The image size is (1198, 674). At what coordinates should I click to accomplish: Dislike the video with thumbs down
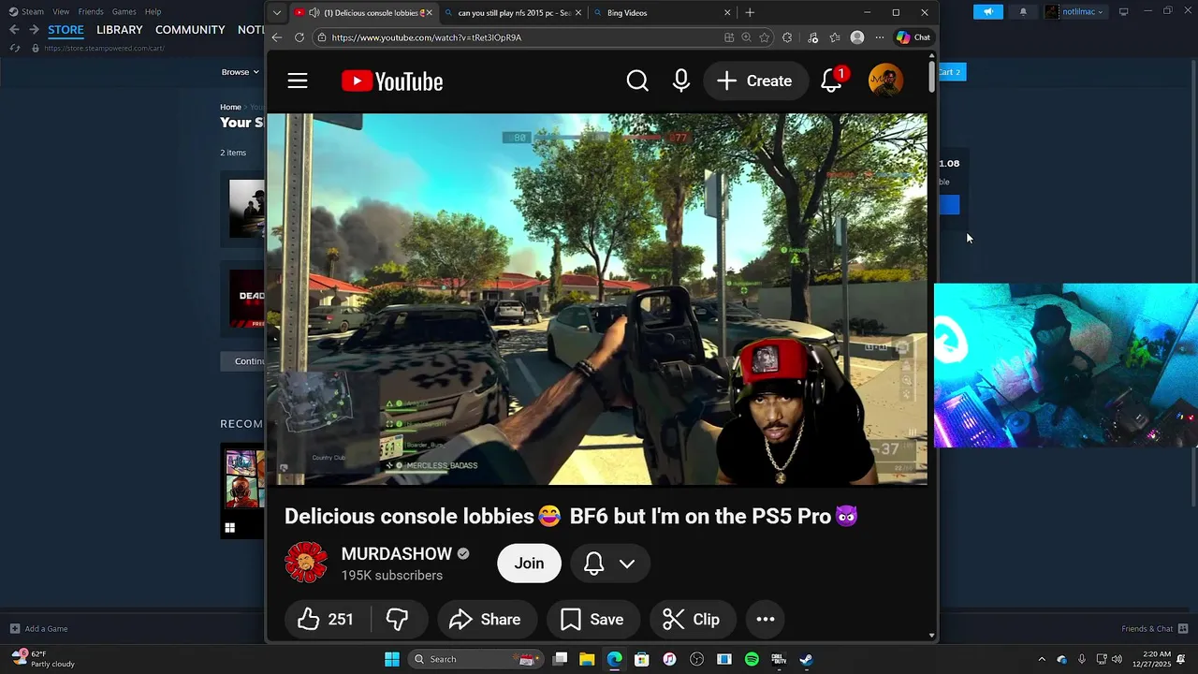tap(397, 620)
